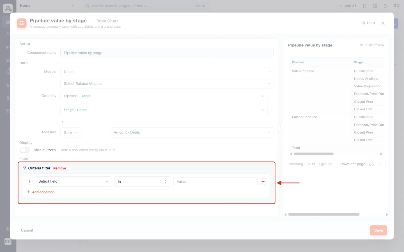404x252 pixels.
Task: Click the filter Value input field
Action: [215, 182]
